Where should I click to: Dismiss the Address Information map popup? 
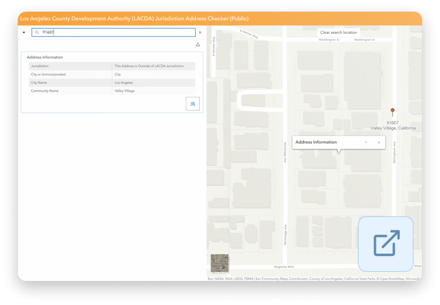point(379,142)
